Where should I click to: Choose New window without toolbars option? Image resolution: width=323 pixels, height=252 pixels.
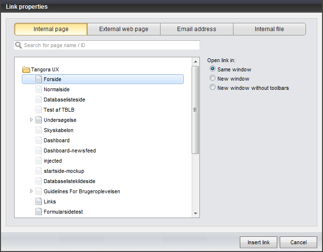213,87
